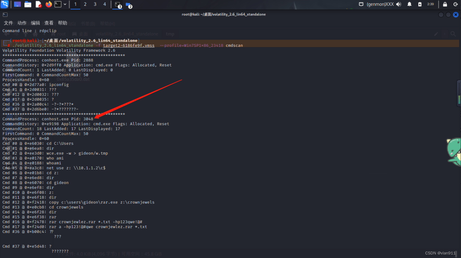This screenshot has width=461, height=258.
Task: Switch to workspace 1
Action: click(x=75, y=4)
